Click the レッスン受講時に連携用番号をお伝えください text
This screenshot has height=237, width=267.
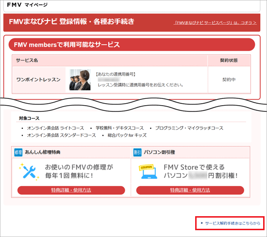pyautogui.click(x=140, y=85)
